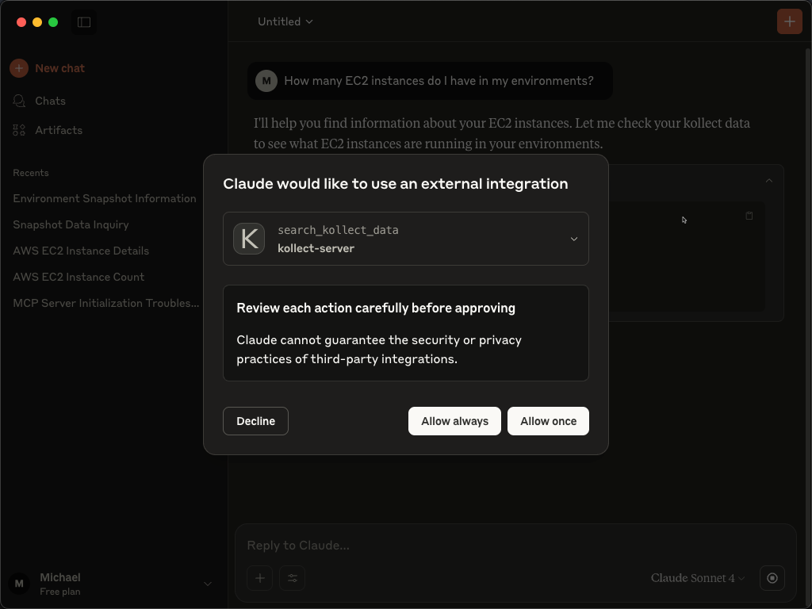Click the Free plan label
The width and height of the screenshot is (812, 609).
click(60, 592)
